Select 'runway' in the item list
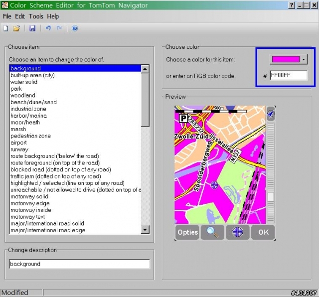The width and height of the screenshot is (319, 297). coord(75,149)
